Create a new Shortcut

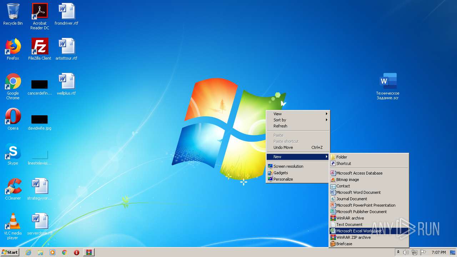pos(369,163)
